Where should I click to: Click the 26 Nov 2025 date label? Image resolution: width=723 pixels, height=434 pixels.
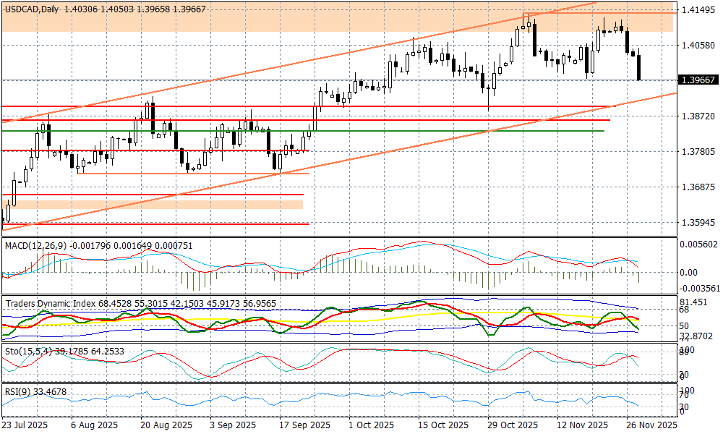tap(651, 425)
